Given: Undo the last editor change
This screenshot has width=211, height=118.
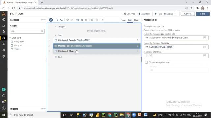Looking at the screenshot, I should tap(67, 20).
